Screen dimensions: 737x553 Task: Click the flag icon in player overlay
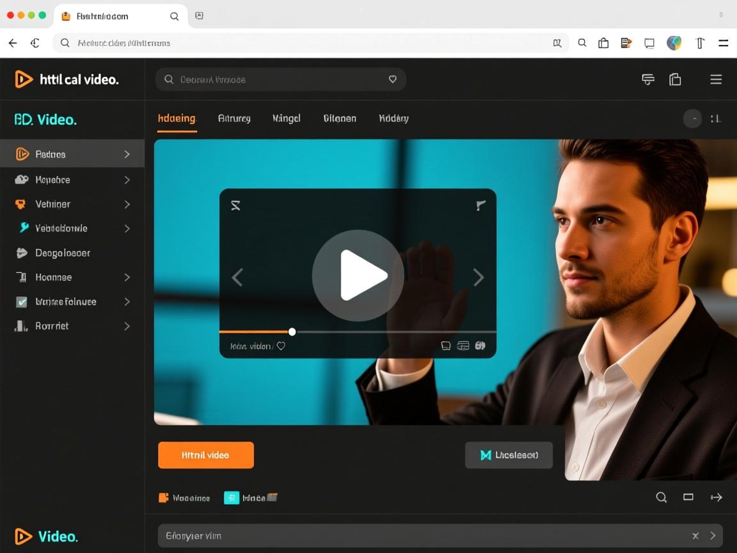click(x=480, y=205)
